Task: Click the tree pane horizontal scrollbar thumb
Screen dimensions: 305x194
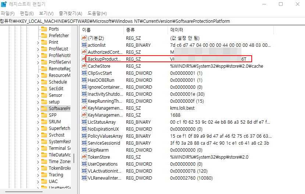Action: pos(24,192)
